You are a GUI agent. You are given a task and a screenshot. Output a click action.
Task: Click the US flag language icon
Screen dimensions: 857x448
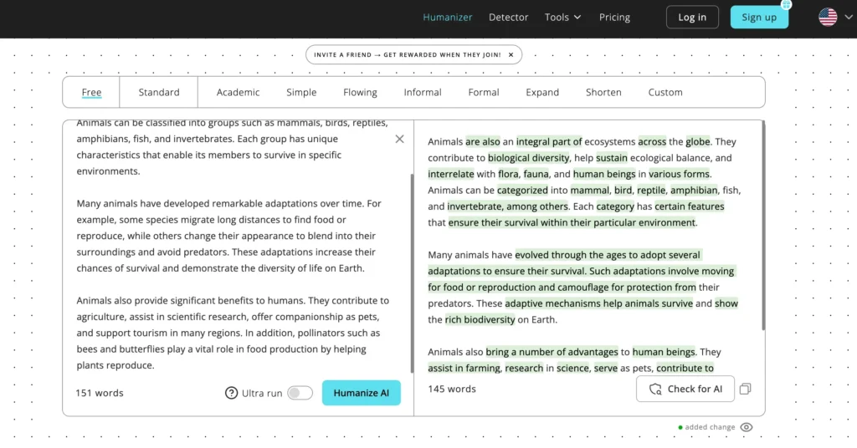coord(828,17)
